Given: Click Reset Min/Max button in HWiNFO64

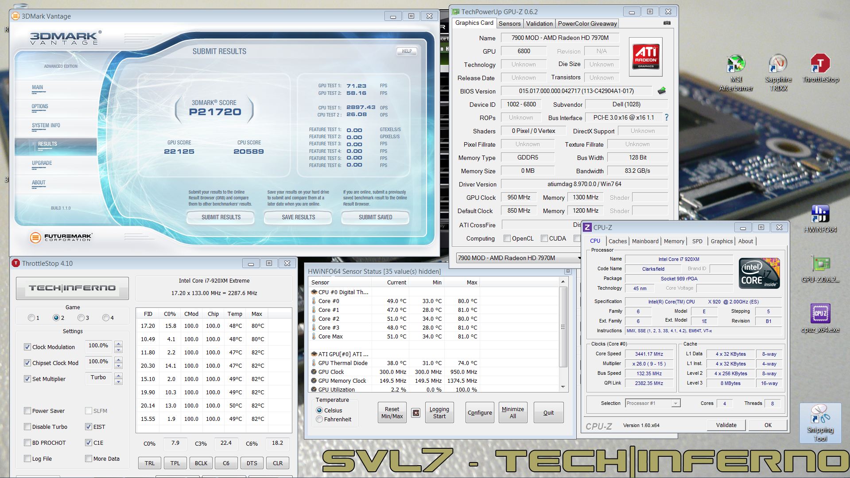Looking at the screenshot, I should pyautogui.click(x=392, y=412).
